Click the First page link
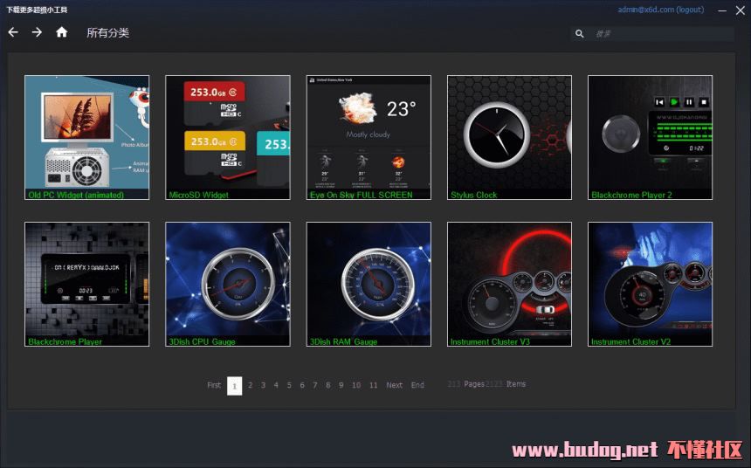Viewport: 751px width, 468px height. [214, 385]
